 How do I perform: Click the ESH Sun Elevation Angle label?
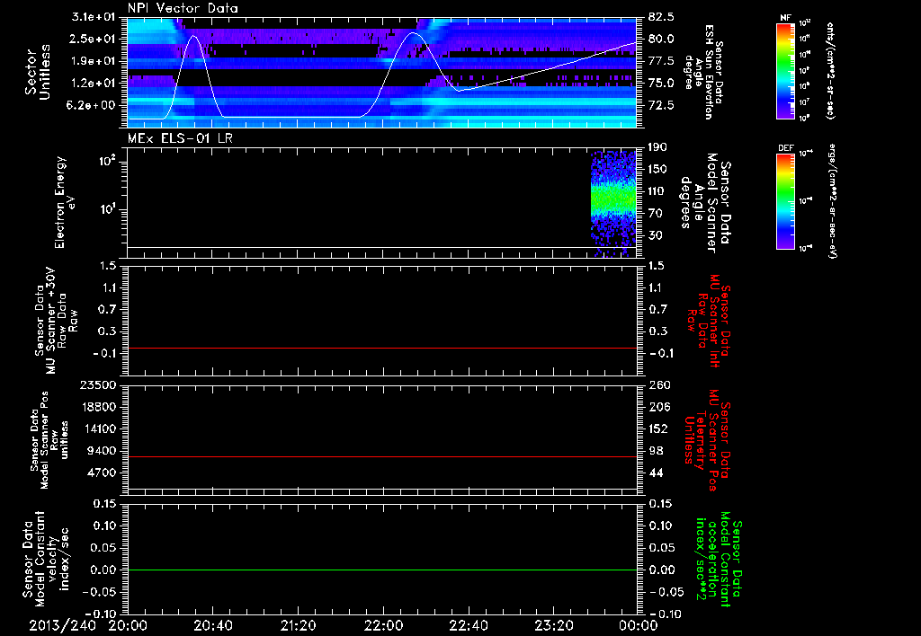[705, 72]
